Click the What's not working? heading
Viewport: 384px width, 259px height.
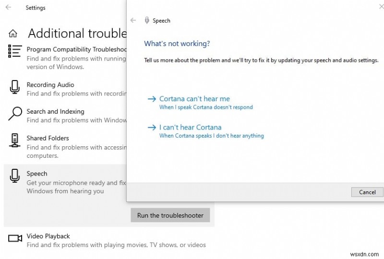[177, 44]
